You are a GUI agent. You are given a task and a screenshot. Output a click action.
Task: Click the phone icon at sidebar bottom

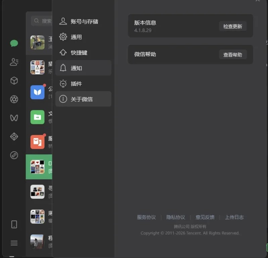pyautogui.click(x=14, y=224)
